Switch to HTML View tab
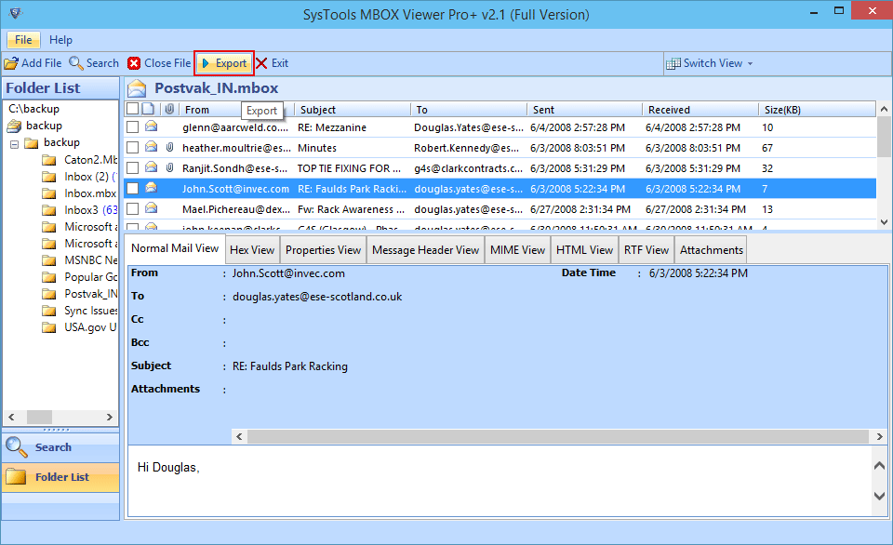The image size is (893, 545). (x=584, y=250)
